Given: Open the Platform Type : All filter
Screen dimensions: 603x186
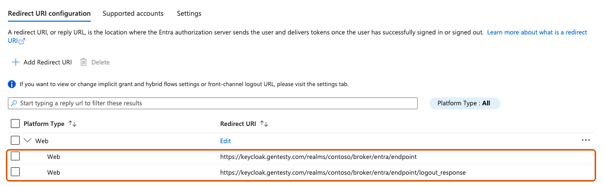Looking at the screenshot, I should pos(464,103).
